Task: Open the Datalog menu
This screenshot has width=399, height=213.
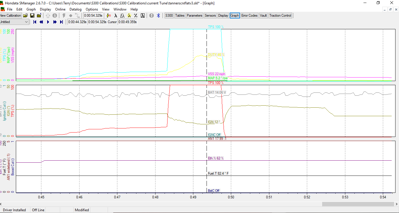Action: [x=75, y=9]
